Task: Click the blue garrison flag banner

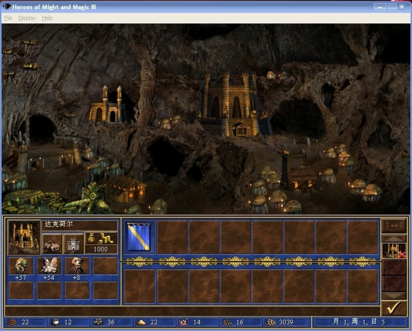Action: (x=139, y=237)
